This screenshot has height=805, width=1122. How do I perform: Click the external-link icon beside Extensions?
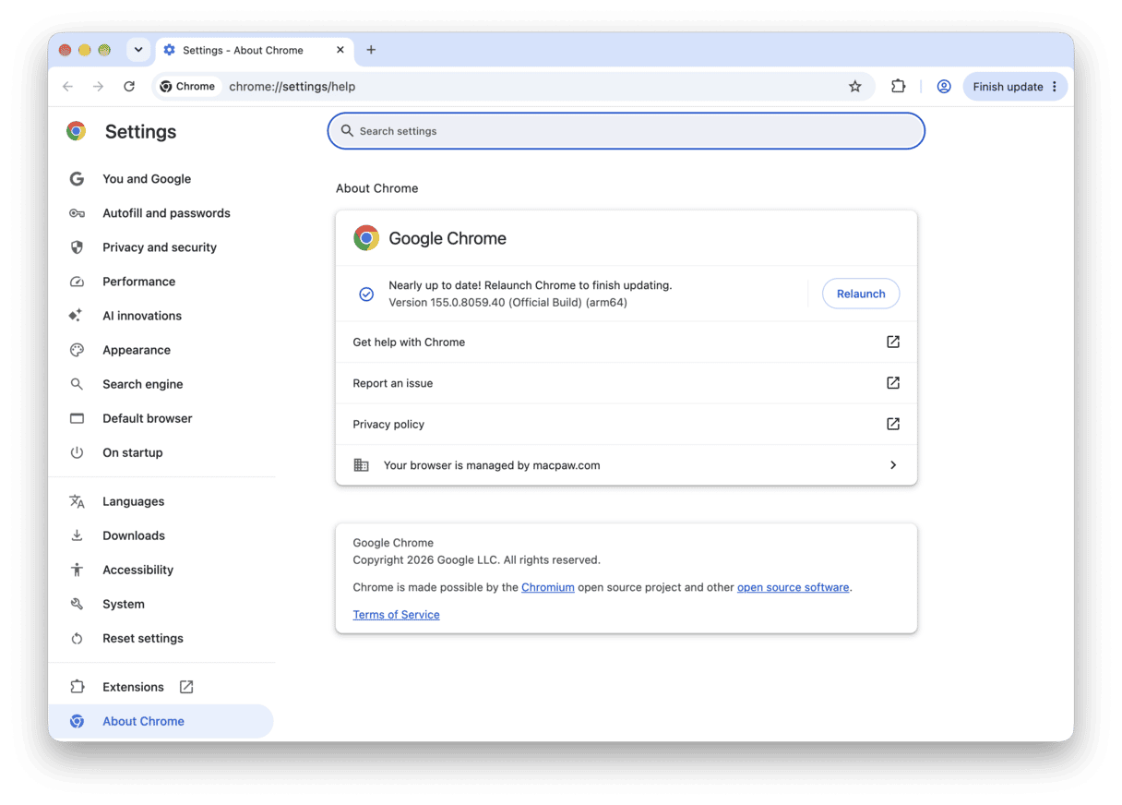(186, 687)
